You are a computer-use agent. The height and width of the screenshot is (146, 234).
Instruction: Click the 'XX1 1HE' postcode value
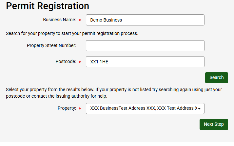tap(99, 62)
